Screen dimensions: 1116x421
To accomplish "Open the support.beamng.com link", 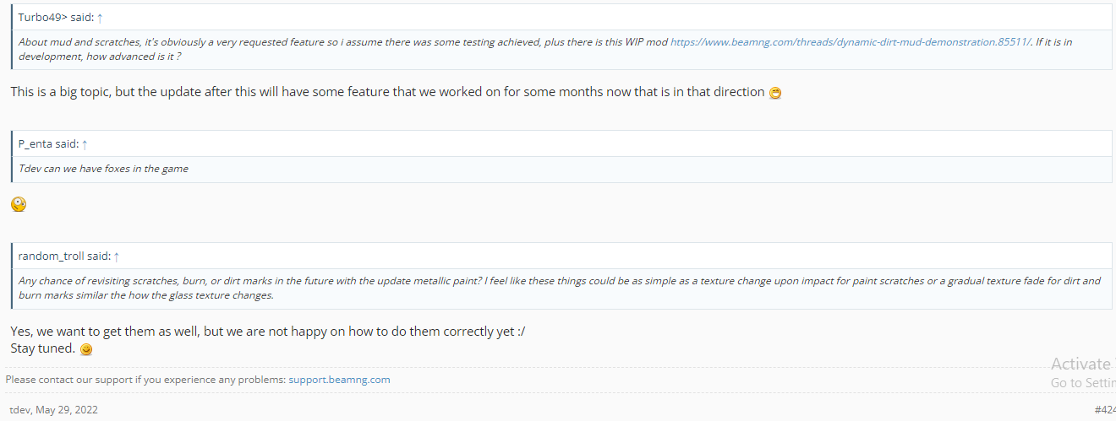I will click(x=339, y=380).
